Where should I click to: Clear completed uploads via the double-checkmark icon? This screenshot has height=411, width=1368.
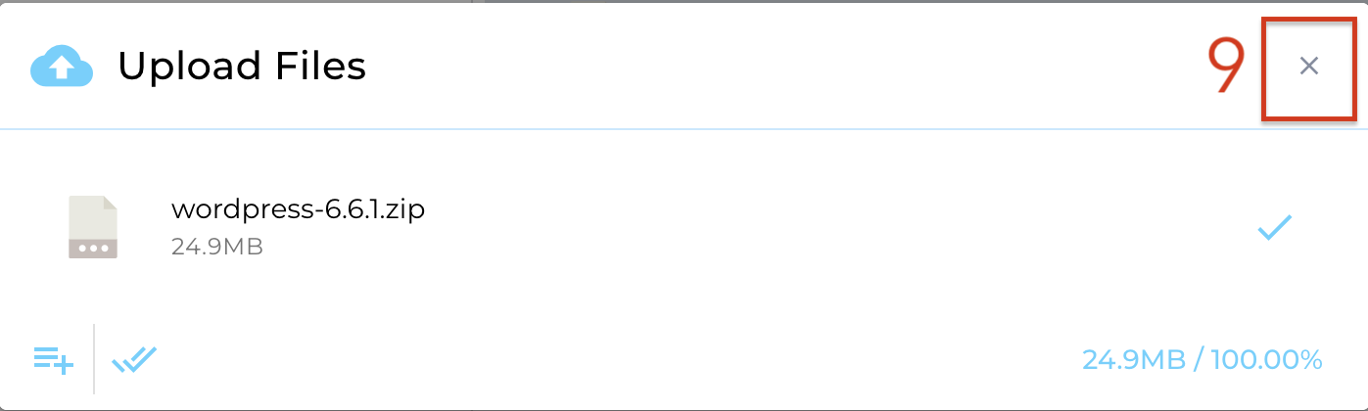pos(134,360)
